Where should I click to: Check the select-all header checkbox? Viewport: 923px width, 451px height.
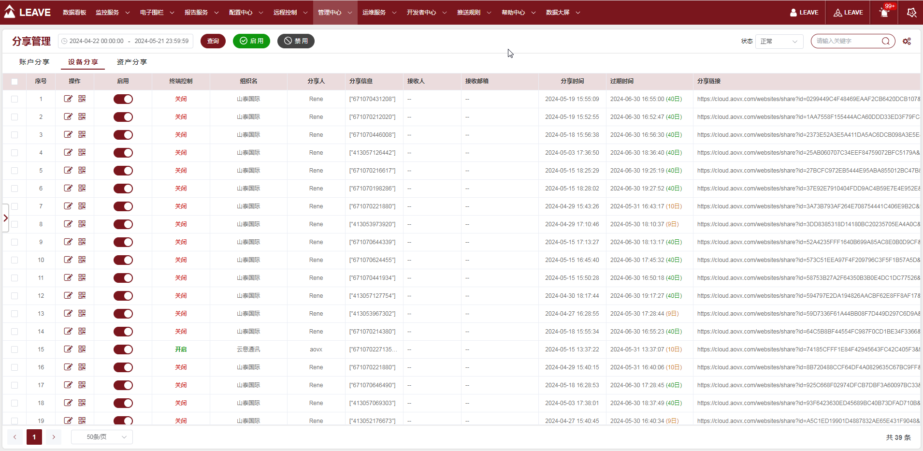[14, 82]
